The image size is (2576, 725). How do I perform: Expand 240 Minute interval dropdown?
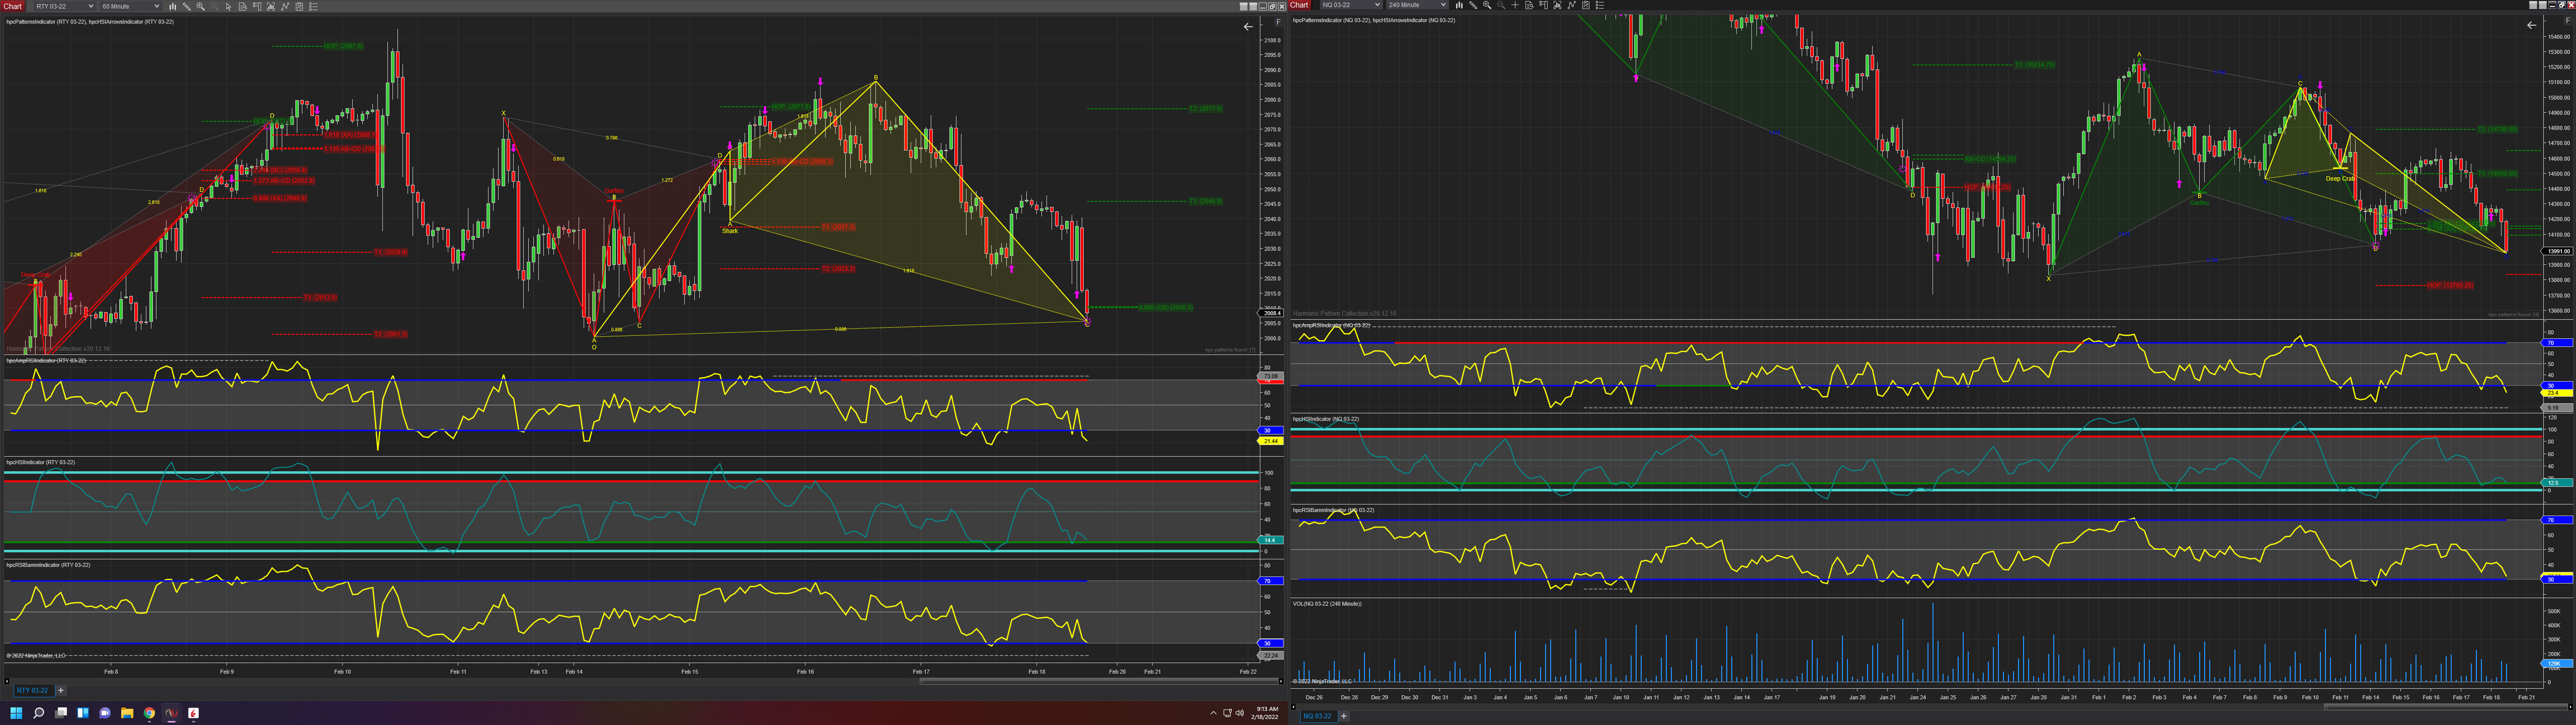[1443, 5]
